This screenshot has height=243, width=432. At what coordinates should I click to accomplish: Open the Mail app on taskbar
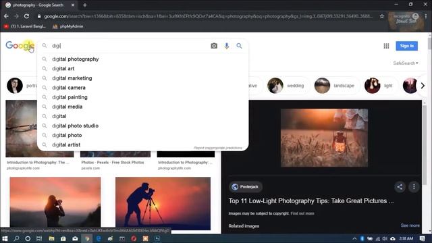pos(75,238)
